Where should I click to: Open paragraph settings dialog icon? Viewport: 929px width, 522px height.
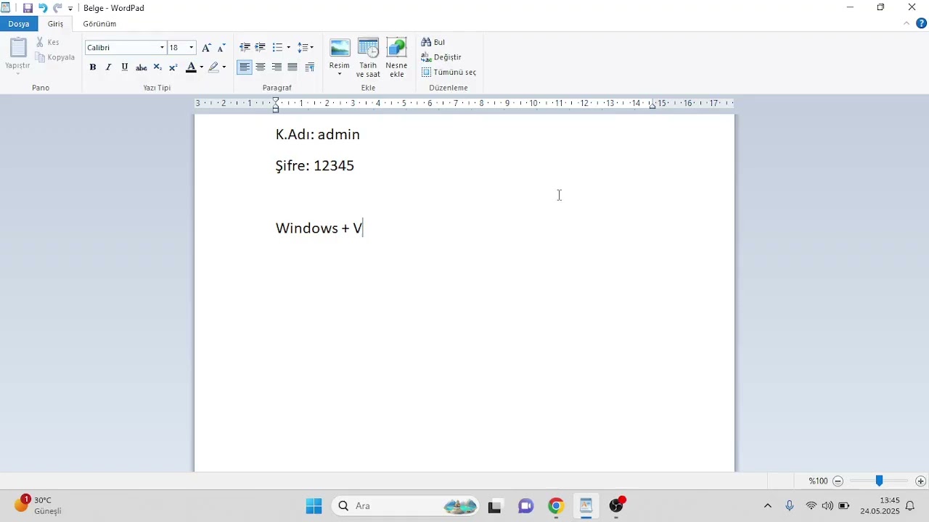[x=310, y=67]
